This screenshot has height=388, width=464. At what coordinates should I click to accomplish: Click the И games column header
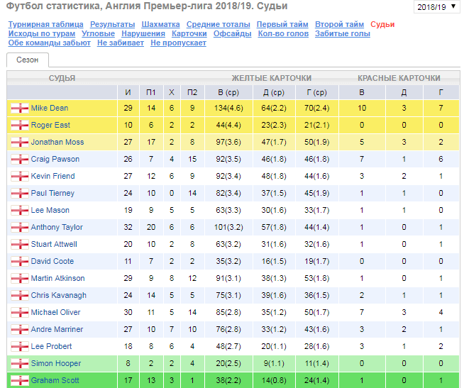point(128,92)
